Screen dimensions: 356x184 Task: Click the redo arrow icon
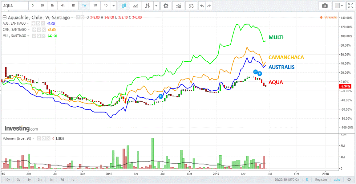click(209, 6)
